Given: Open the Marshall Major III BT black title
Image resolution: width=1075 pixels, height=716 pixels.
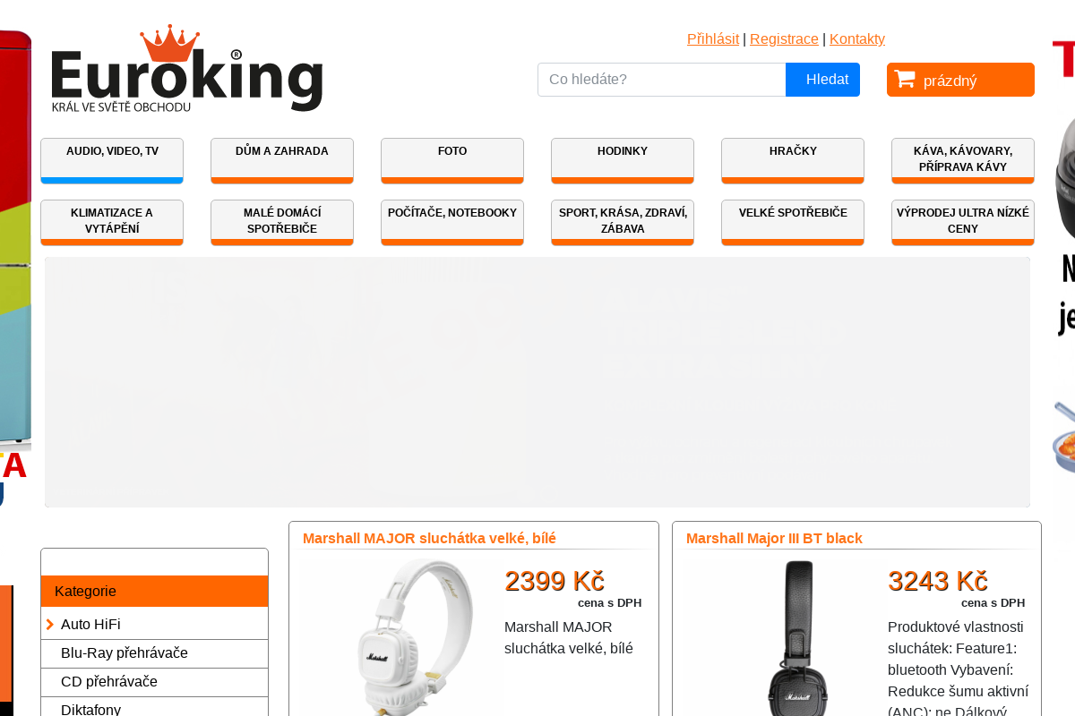Looking at the screenshot, I should point(774,539).
